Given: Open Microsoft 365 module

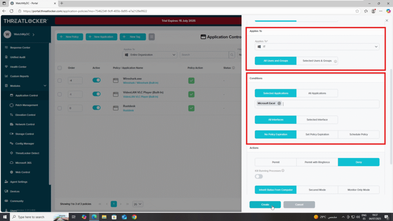Looking at the screenshot, I should pos(23,163).
